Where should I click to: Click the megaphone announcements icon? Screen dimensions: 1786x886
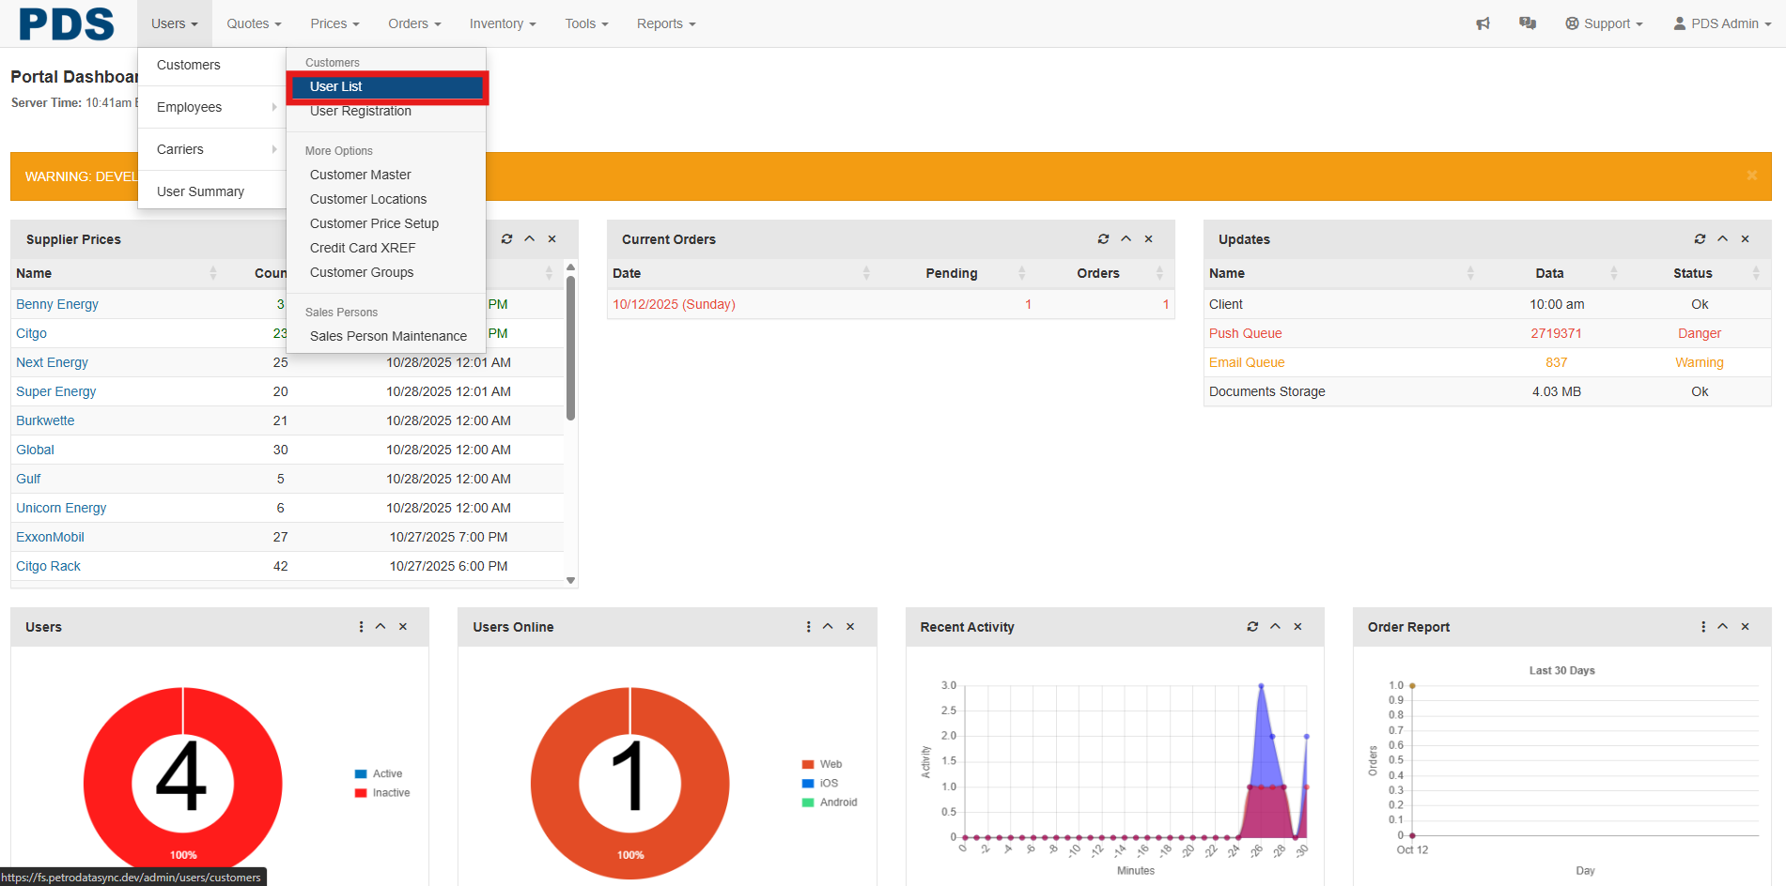1483,23
